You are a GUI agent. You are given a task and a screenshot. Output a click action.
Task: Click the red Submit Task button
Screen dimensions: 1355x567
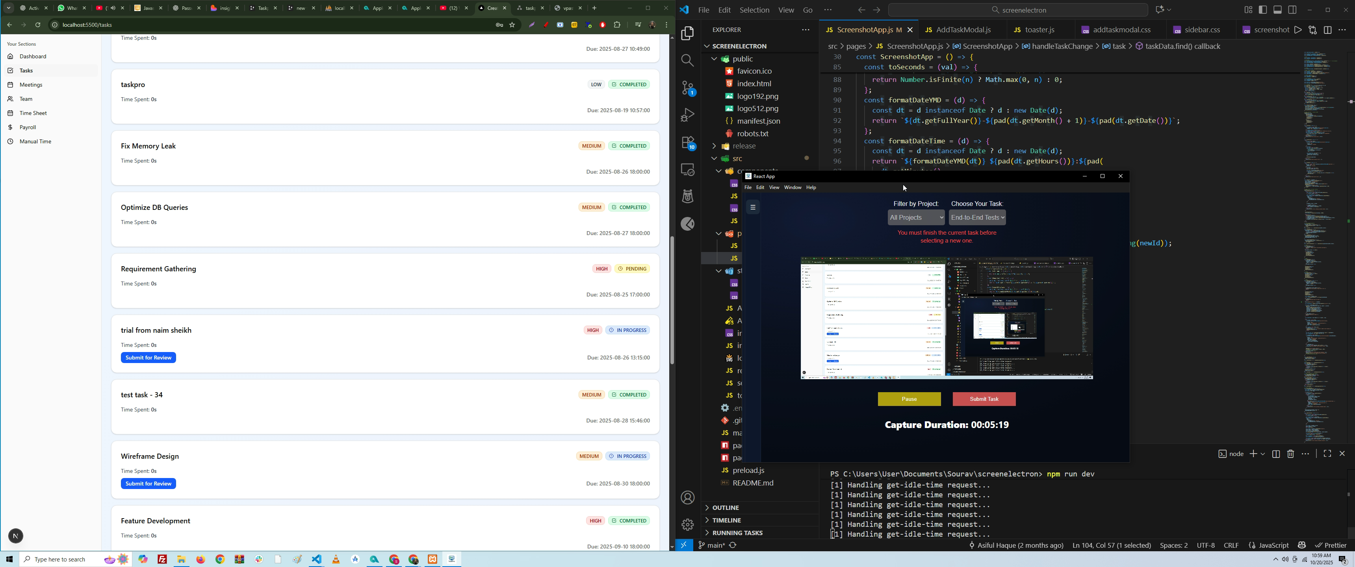984,399
